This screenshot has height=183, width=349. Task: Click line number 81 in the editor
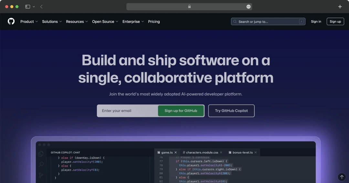tap(161, 177)
